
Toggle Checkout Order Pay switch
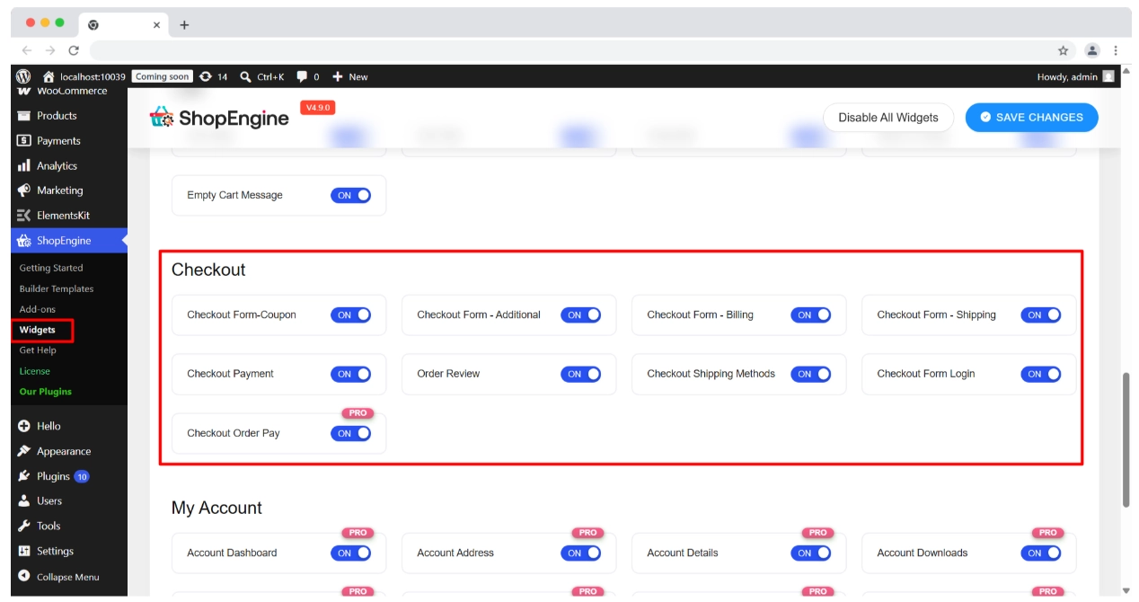[x=350, y=433]
